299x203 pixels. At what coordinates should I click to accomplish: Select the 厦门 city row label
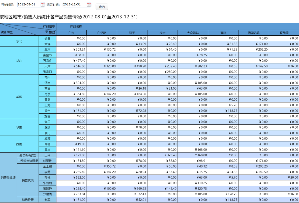pos(47,133)
